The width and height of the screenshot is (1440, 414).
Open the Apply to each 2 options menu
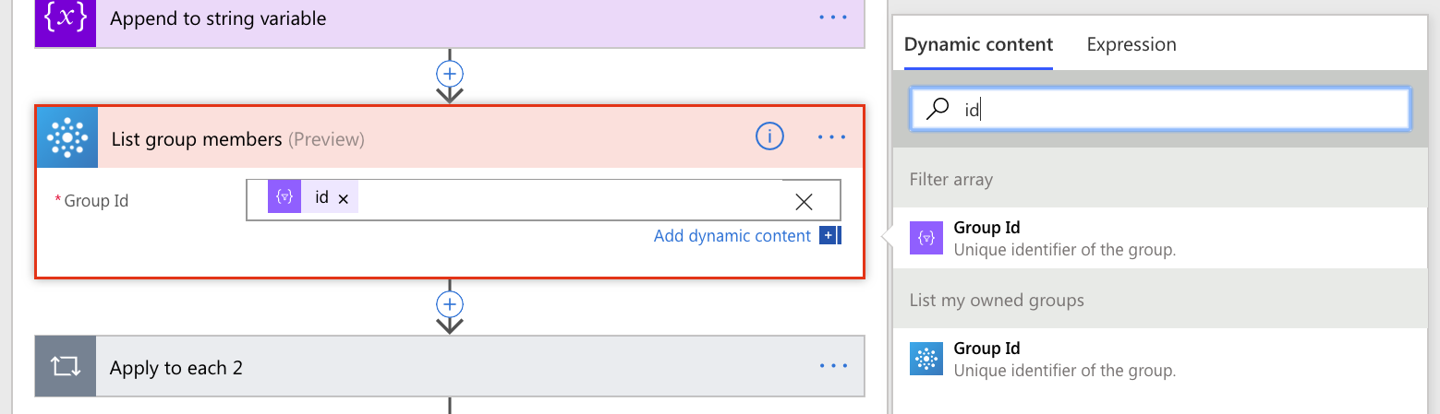pyautogui.click(x=832, y=367)
